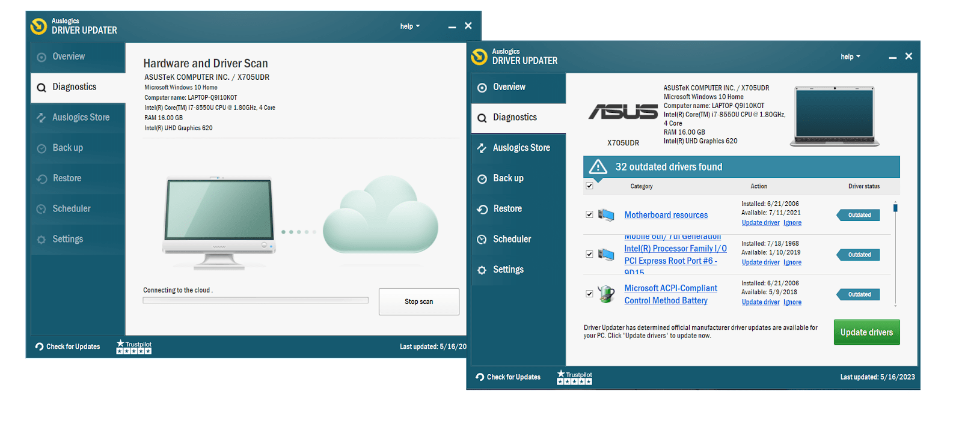
Task: Open the help dropdown in the right window
Action: [851, 56]
